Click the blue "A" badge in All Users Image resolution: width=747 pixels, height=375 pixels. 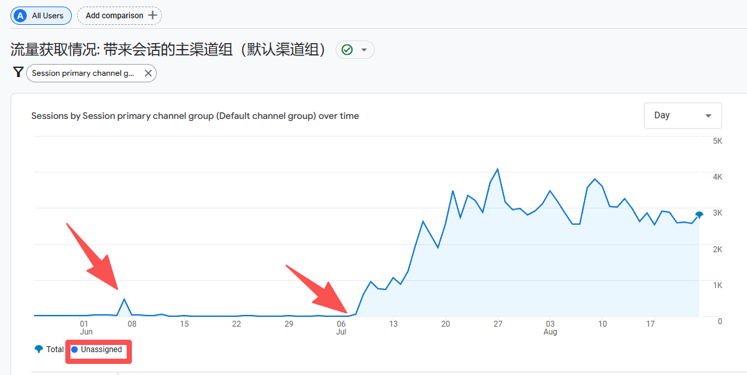click(20, 15)
